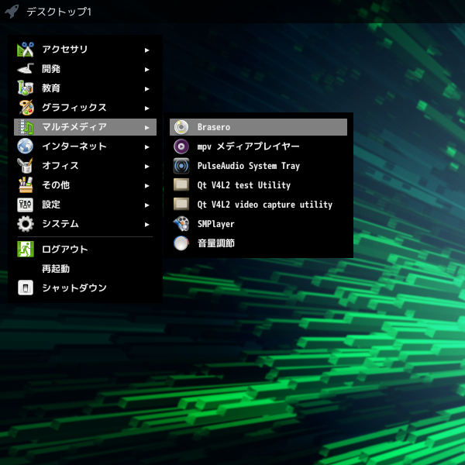Click the 音量調節 volume knob icon
This screenshot has height=465, width=465.
181,243
